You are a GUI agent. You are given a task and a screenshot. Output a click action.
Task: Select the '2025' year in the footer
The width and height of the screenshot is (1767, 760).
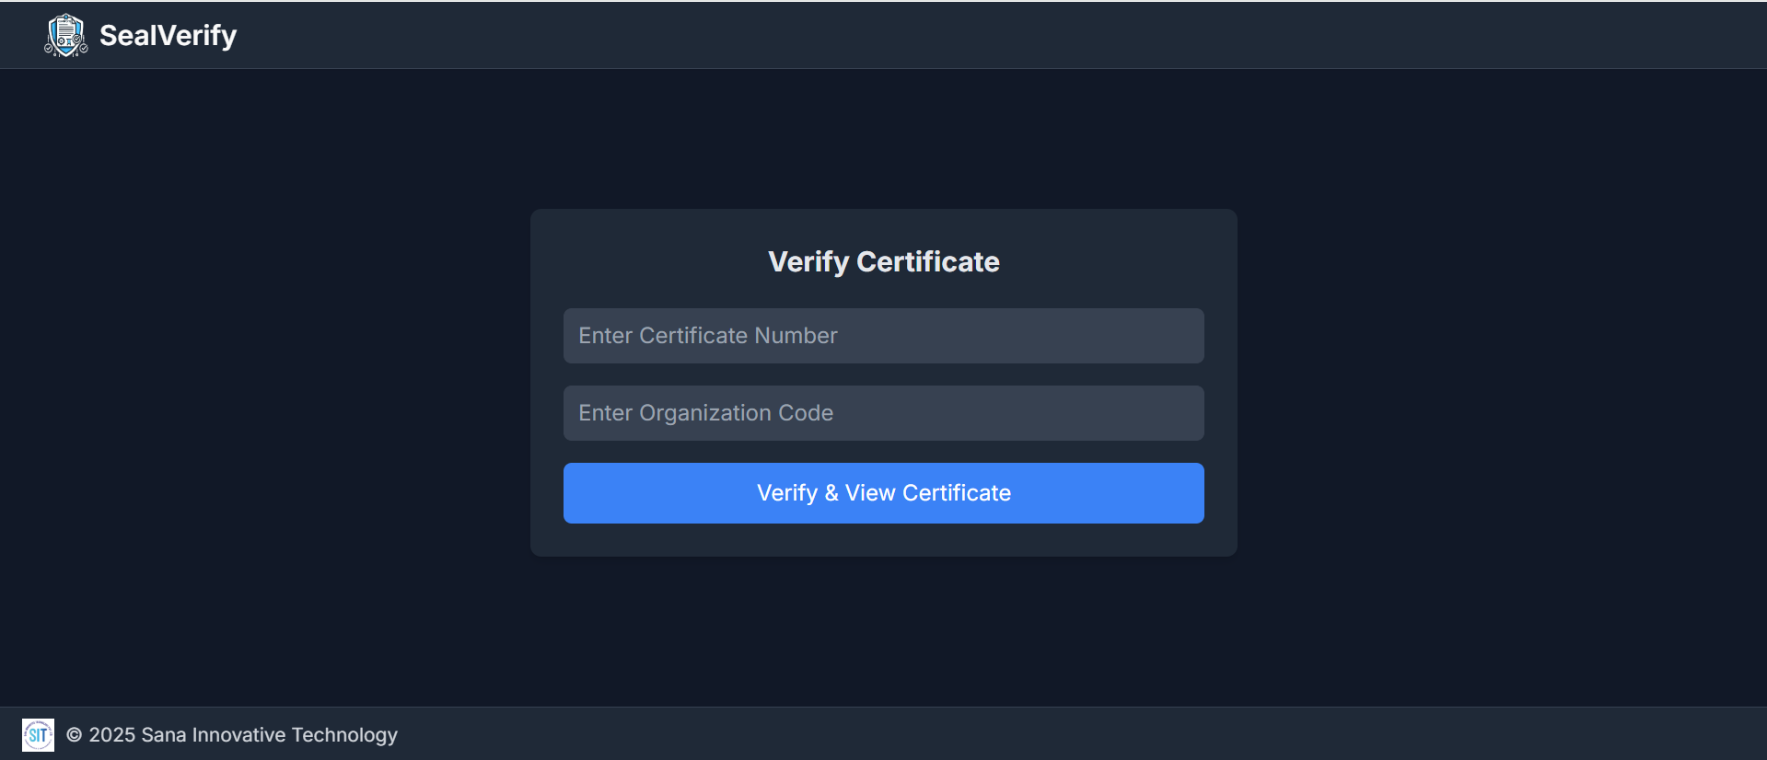(x=112, y=735)
